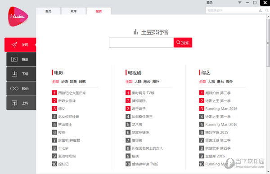This screenshot has height=174, width=270.
Task: Click the scrollbar down arrow
Action: pos(268,171)
